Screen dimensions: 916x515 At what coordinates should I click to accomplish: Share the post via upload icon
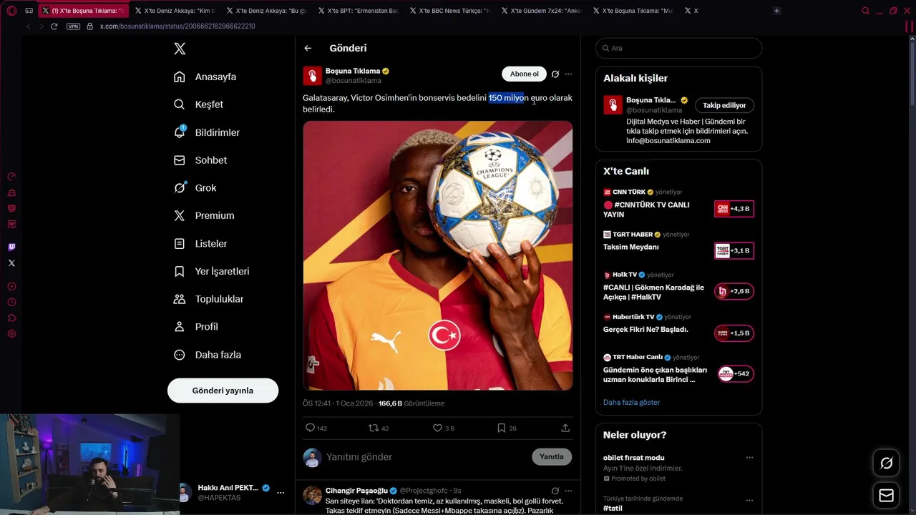pos(565,428)
